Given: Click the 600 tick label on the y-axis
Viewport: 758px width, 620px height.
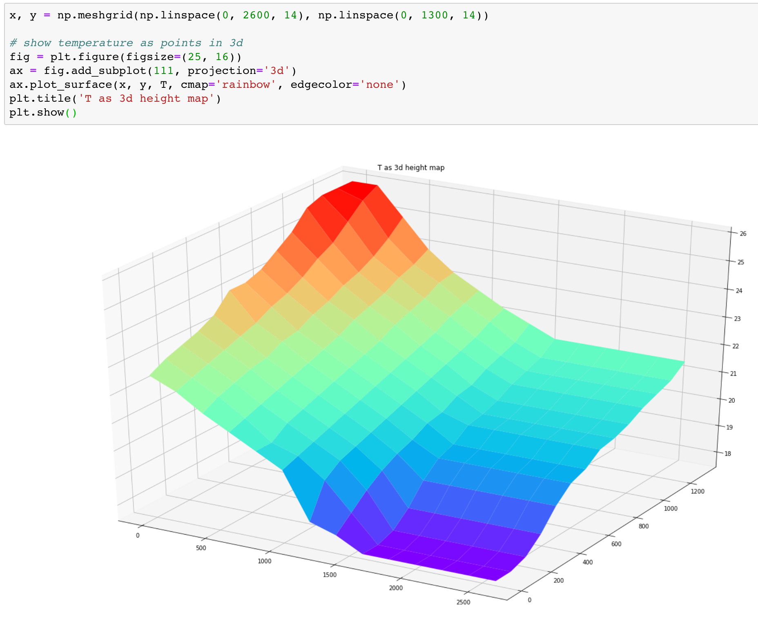Looking at the screenshot, I should pyautogui.click(x=616, y=544).
